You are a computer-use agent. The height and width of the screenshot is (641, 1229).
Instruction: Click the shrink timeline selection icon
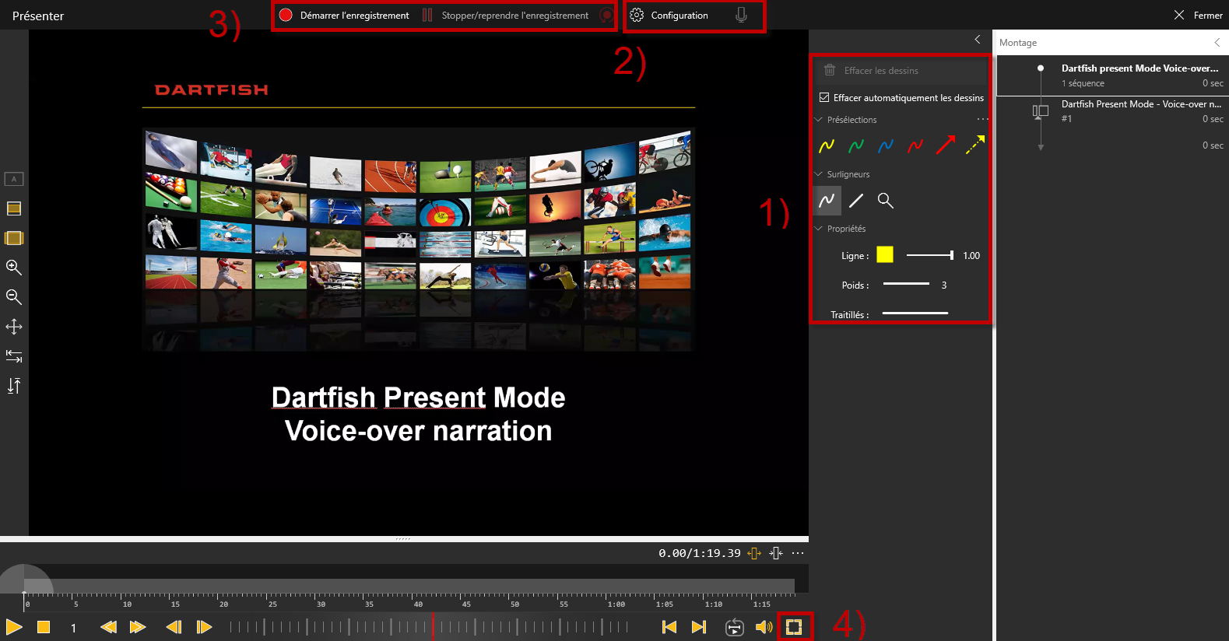[776, 553]
